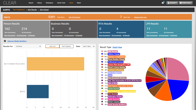Open the Manage Alert Lists link
Image resolution: width=196 pixels, height=110 pixels.
coord(140,17)
